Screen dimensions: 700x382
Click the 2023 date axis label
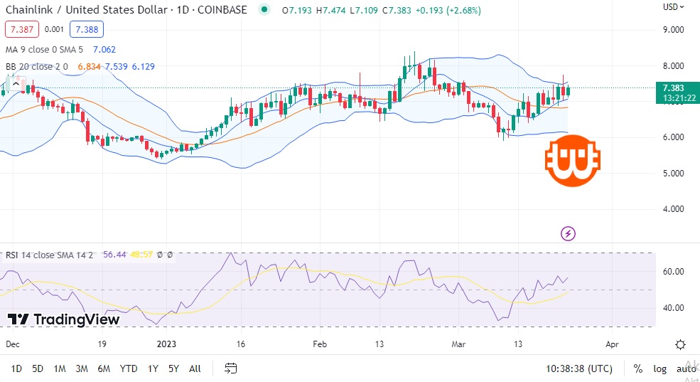tap(166, 344)
